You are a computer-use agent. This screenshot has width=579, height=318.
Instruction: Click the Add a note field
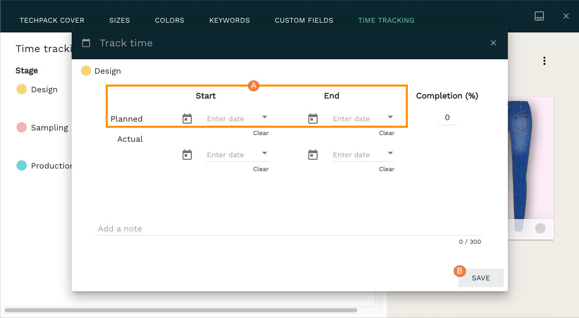[290, 229]
